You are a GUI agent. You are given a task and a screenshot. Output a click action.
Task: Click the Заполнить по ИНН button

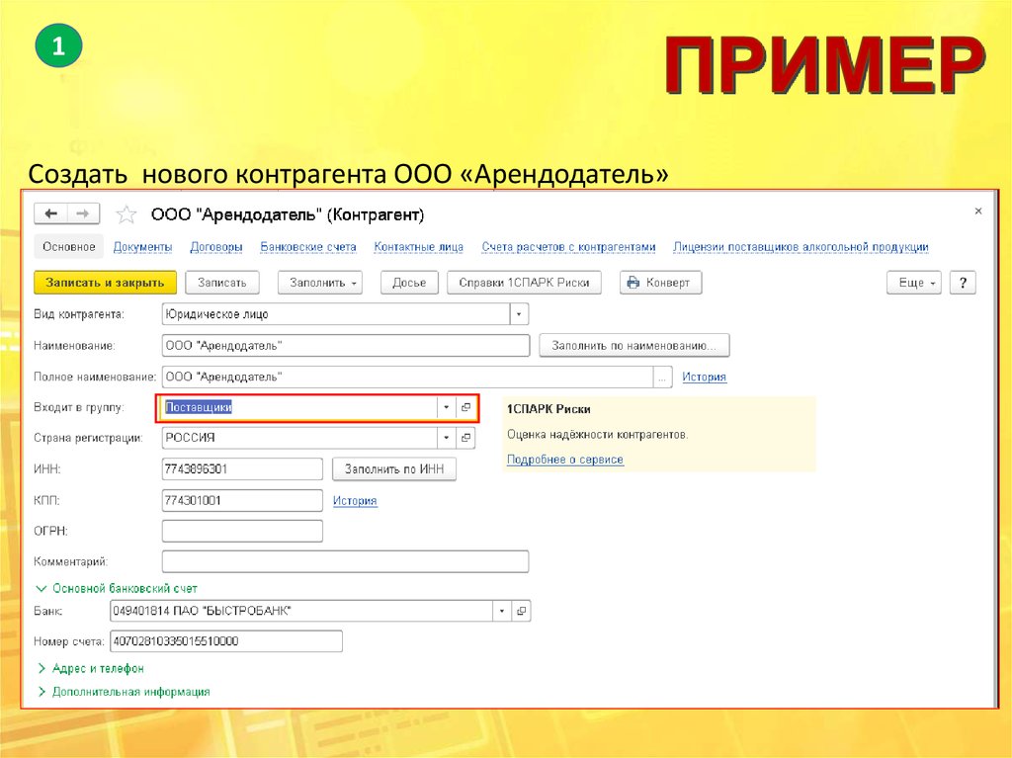coord(394,469)
